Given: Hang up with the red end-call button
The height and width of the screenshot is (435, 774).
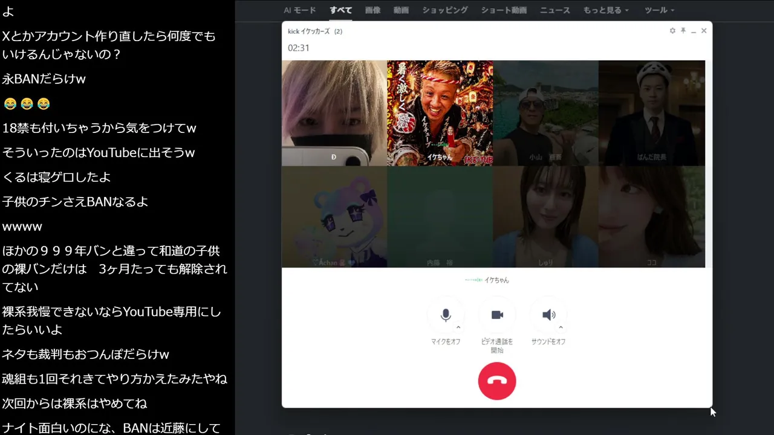Looking at the screenshot, I should (497, 381).
